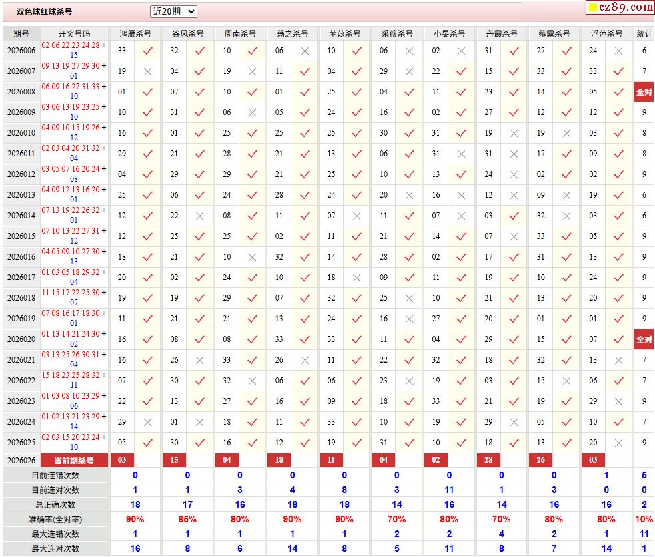This screenshot has height=557, width=655.
Task: Click the 丹霞杀号 cross mark in row 2026024
Action: 514,422
